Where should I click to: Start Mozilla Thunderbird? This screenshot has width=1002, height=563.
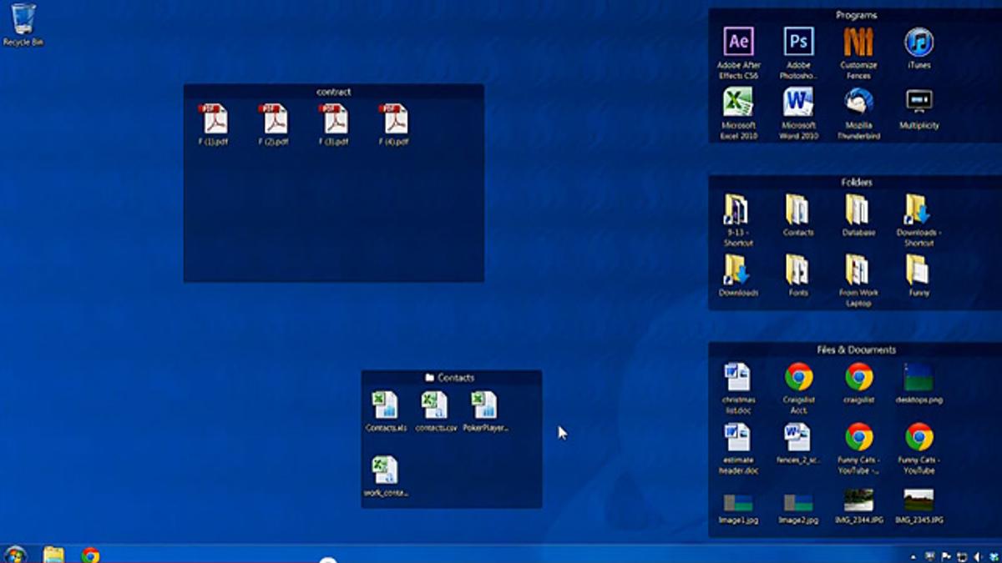coord(858,103)
